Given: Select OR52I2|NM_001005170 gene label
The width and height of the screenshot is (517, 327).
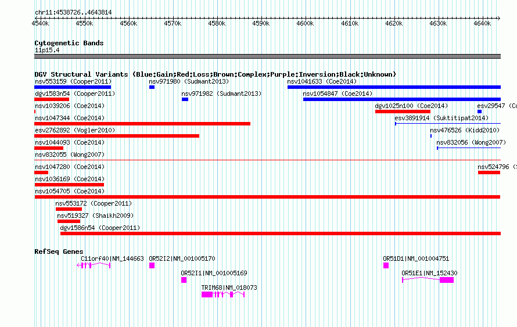Looking at the screenshot, I should coord(182,259).
